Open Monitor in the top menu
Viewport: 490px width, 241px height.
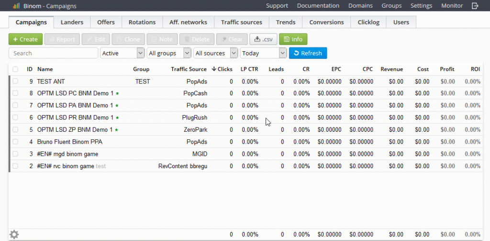pos(452,6)
